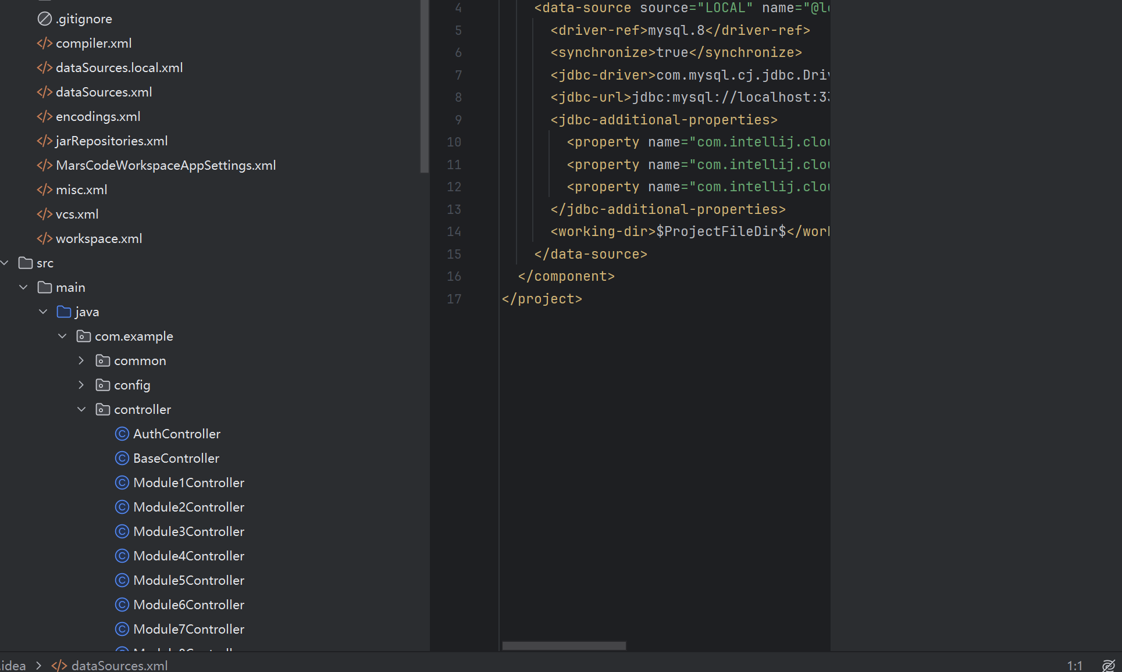Click the .gitignore file icon

pyautogui.click(x=45, y=19)
